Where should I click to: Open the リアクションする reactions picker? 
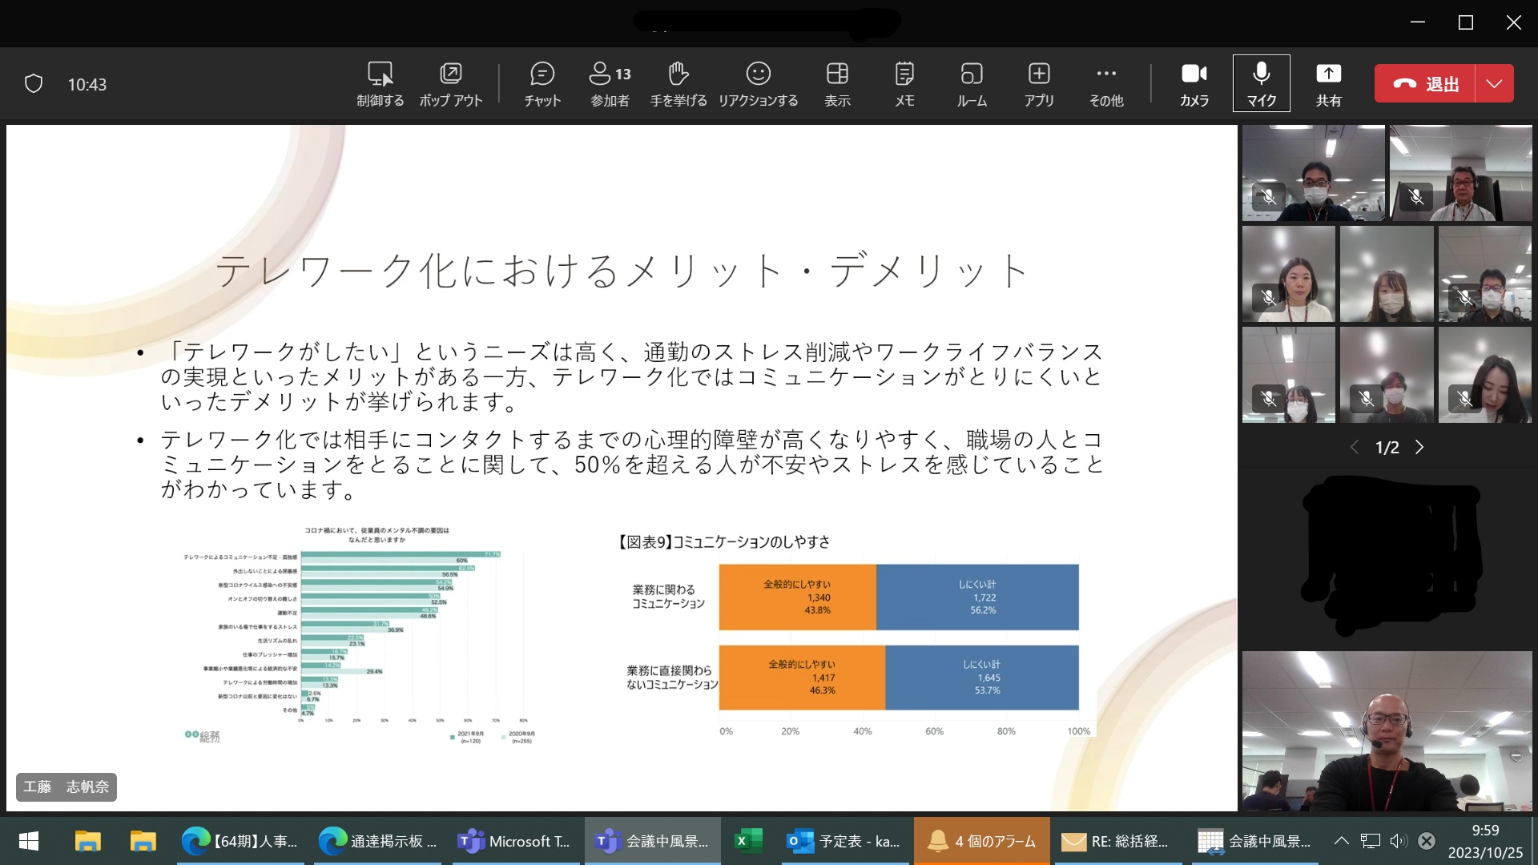pyautogui.click(x=758, y=83)
